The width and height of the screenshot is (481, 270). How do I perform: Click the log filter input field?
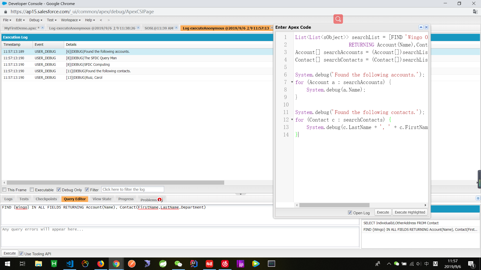tap(133, 189)
